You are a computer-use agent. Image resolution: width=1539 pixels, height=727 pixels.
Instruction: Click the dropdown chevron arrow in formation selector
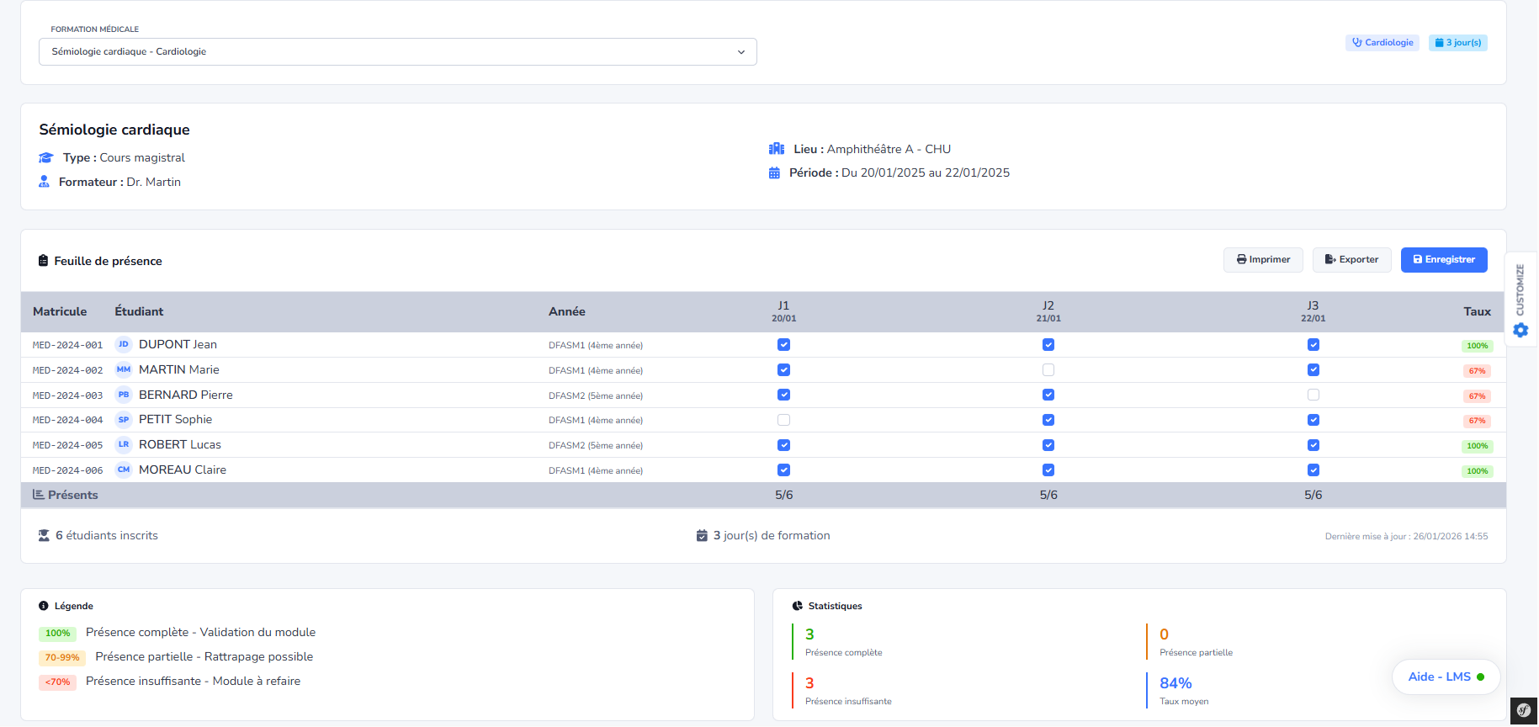(x=740, y=52)
